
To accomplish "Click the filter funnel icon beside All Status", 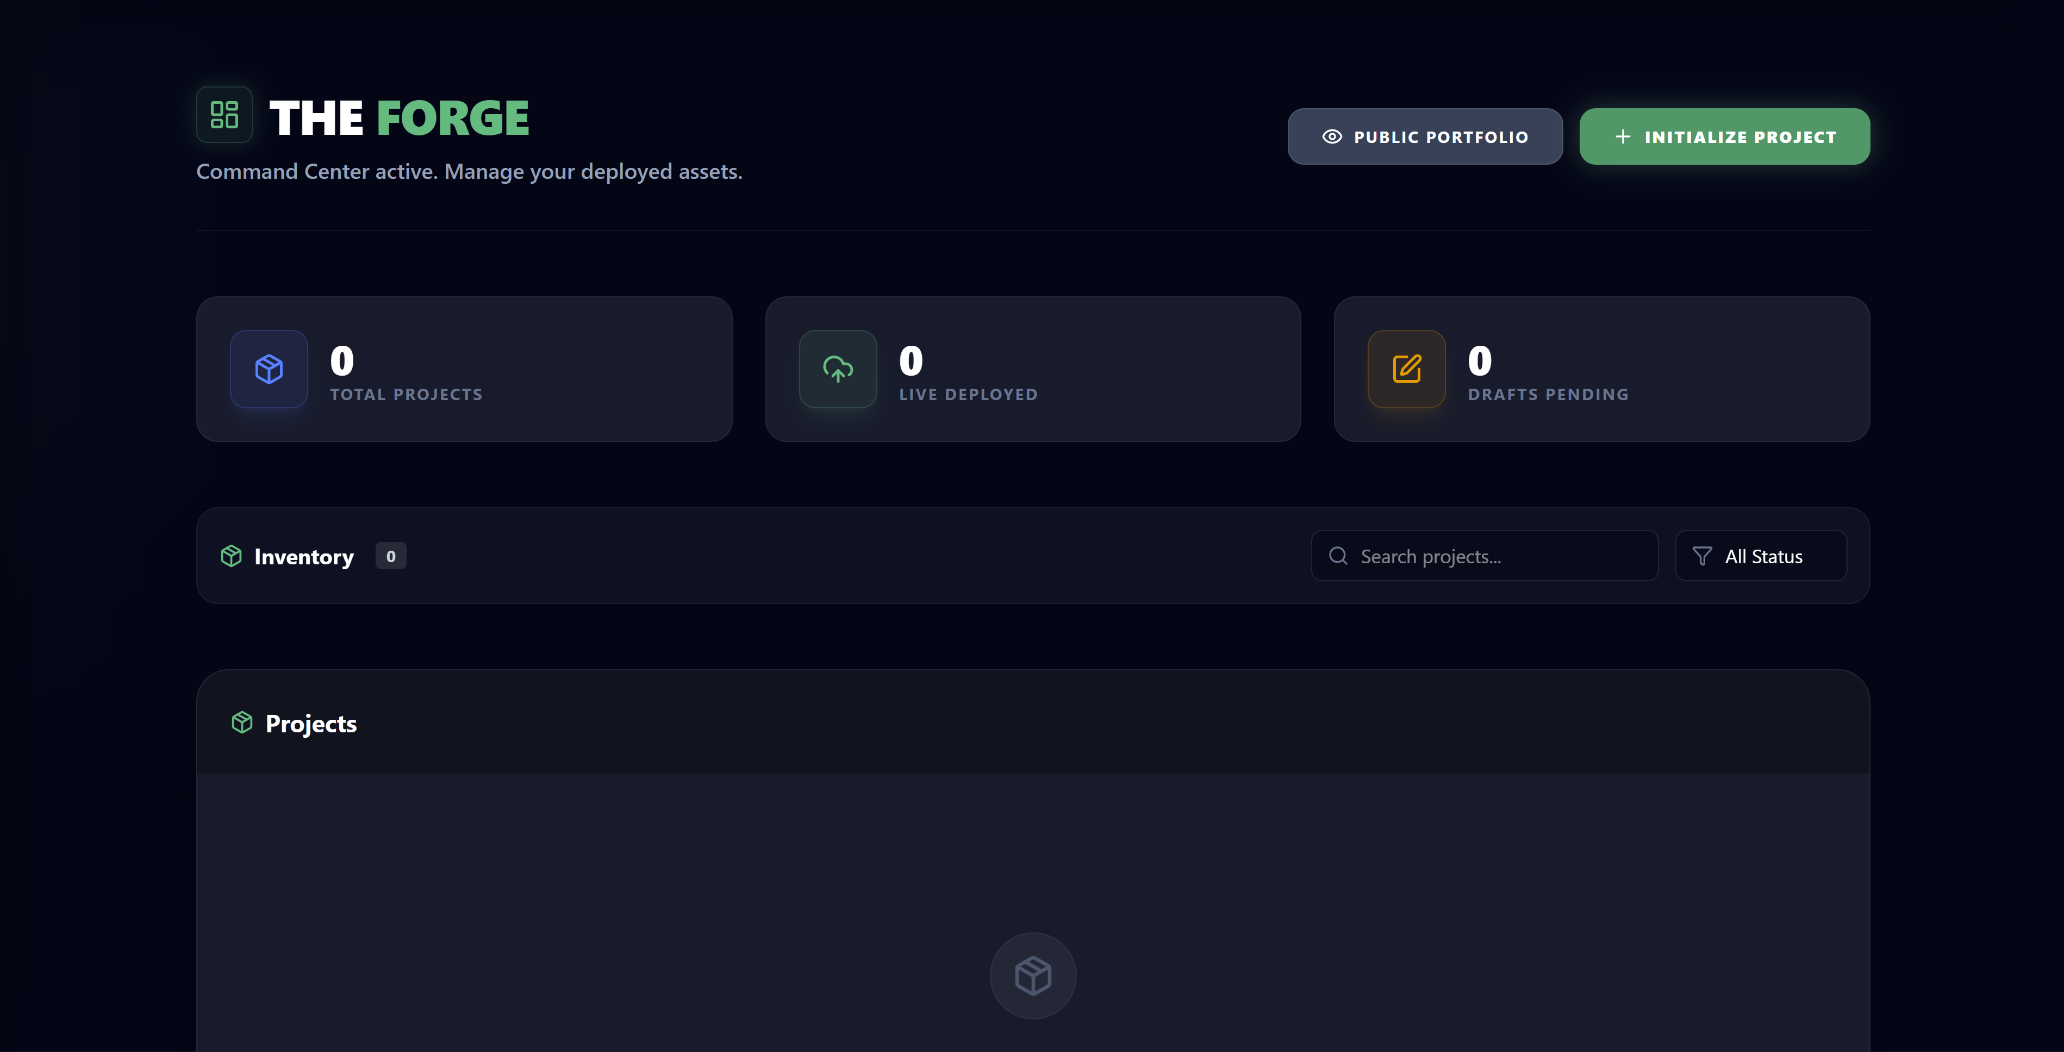I will [1704, 555].
